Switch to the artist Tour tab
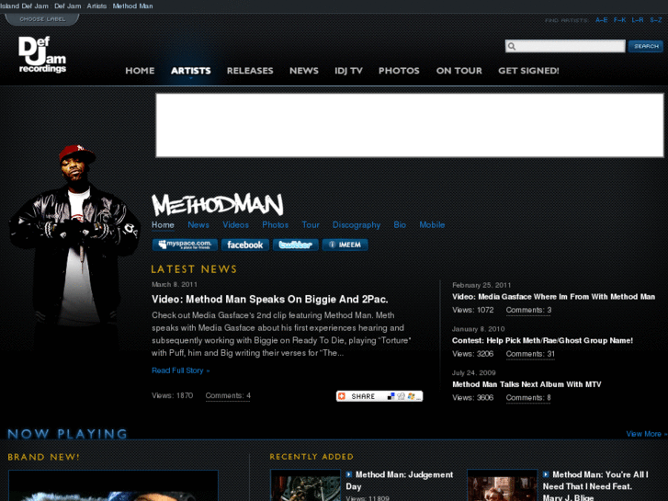The image size is (668, 501). tap(311, 224)
